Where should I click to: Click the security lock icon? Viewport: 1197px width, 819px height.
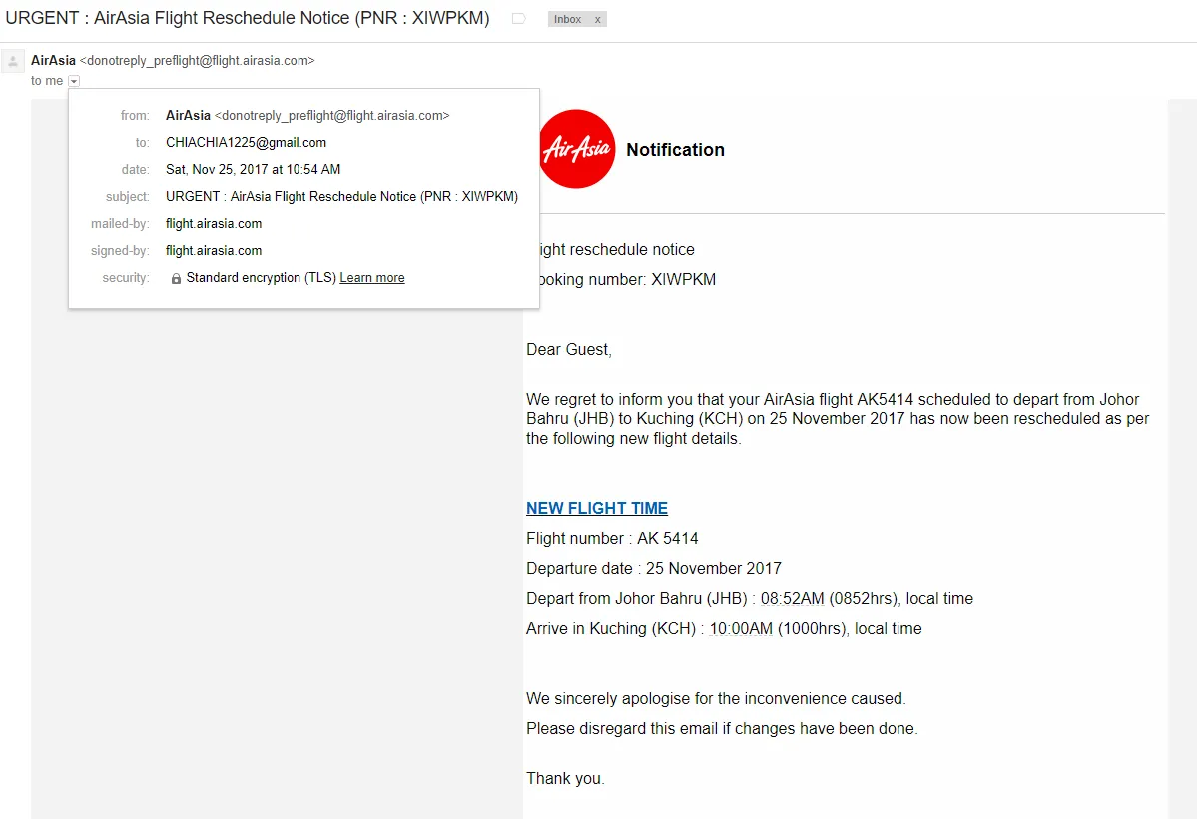pyautogui.click(x=176, y=278)
